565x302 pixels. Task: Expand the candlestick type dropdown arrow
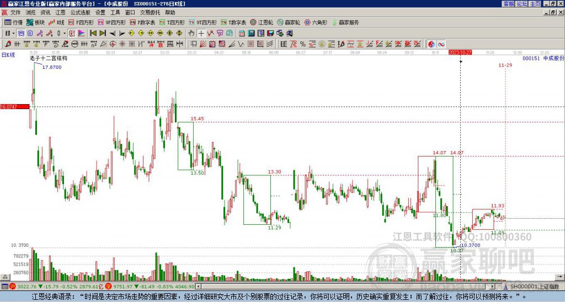(x=65, y=34)
